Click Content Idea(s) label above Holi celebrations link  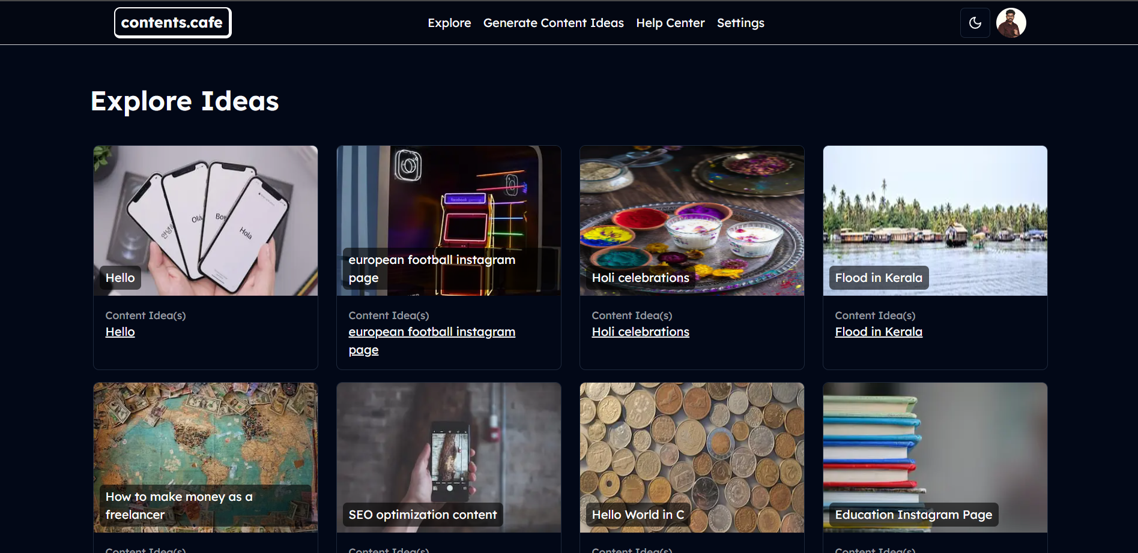click(x=632, y=315)
